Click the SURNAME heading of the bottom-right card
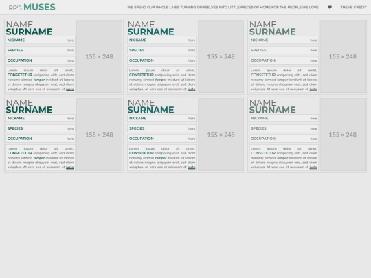371x278 pixels. [x=272, y=110]
